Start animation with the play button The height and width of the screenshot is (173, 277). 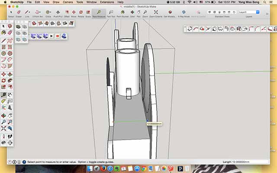tap(52, 36)
